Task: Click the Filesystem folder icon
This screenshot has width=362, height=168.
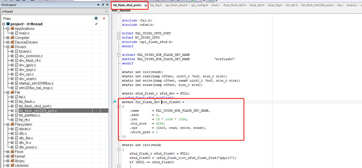Action: pyautogui.click(x=12, y=124)
